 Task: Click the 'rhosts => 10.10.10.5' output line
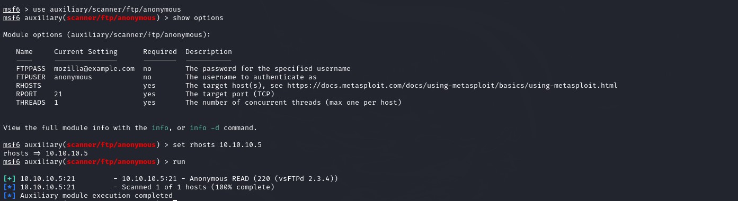coord(46,153)
